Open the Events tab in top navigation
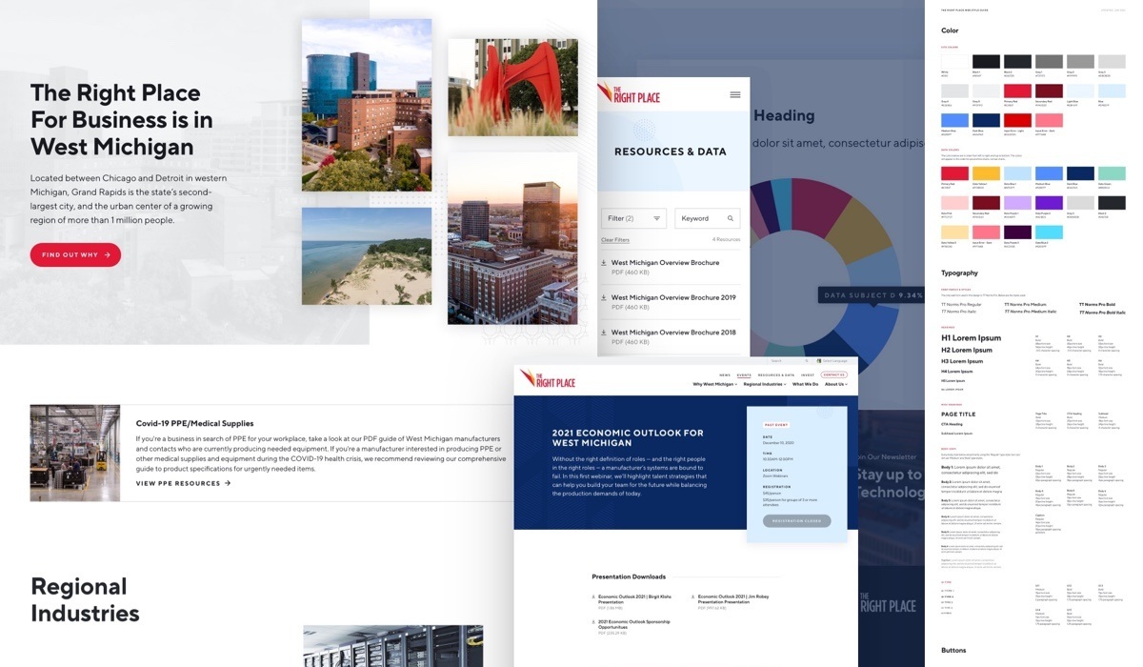The width and height of the screenshot is (1143, 667). click(744, 375)
